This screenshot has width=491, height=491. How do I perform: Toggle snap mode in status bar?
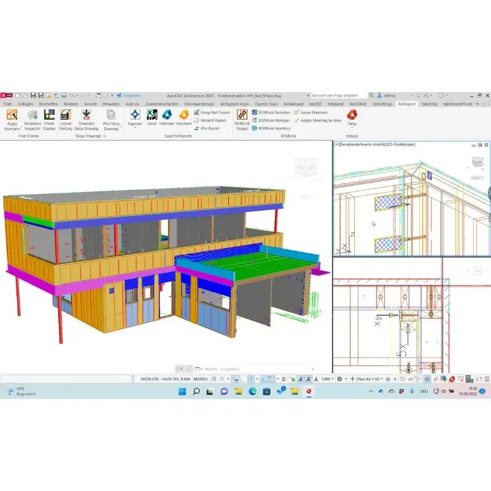tap(222, 379)
